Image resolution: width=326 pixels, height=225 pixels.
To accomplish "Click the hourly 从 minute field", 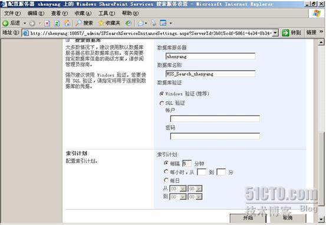I will [202, 172].
